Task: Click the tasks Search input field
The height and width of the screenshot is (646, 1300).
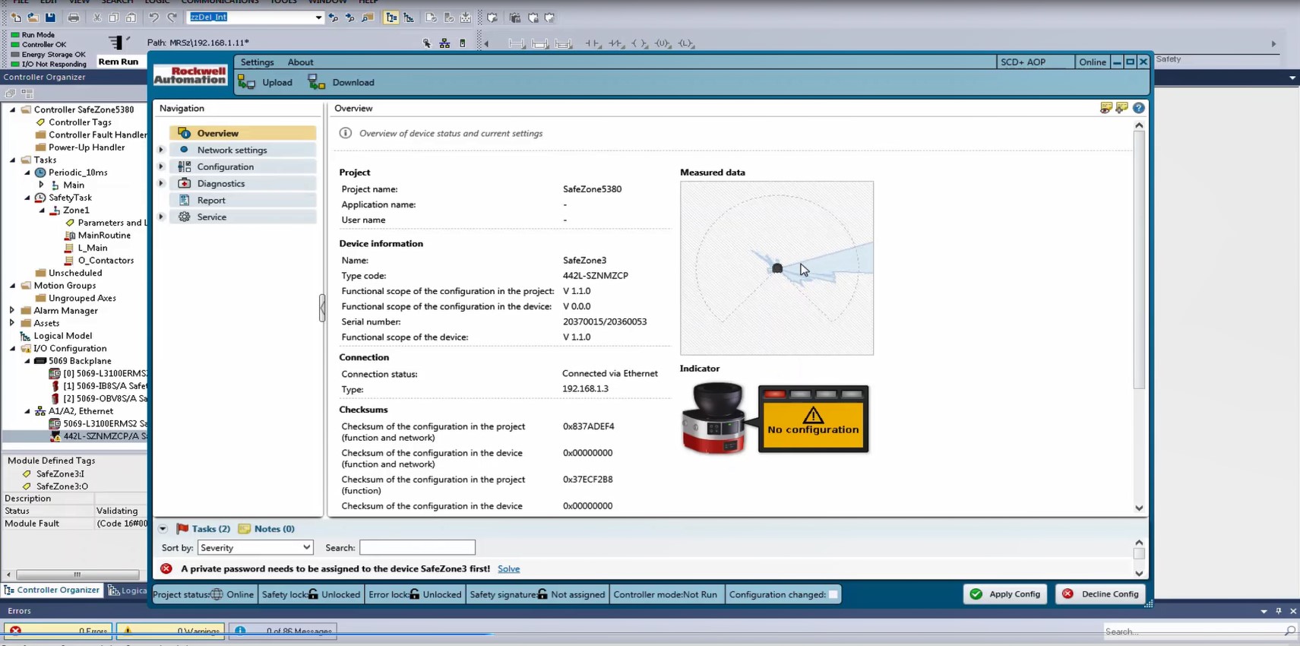Action: click(417, 547)
